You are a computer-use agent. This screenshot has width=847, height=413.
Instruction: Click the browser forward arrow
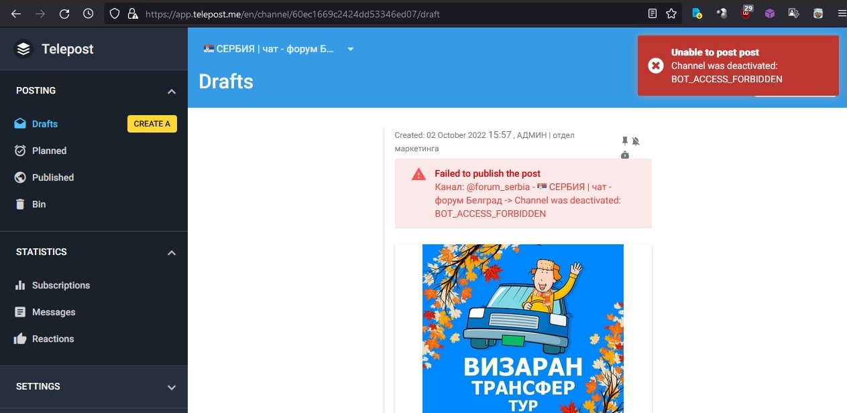tap(40, 13)
